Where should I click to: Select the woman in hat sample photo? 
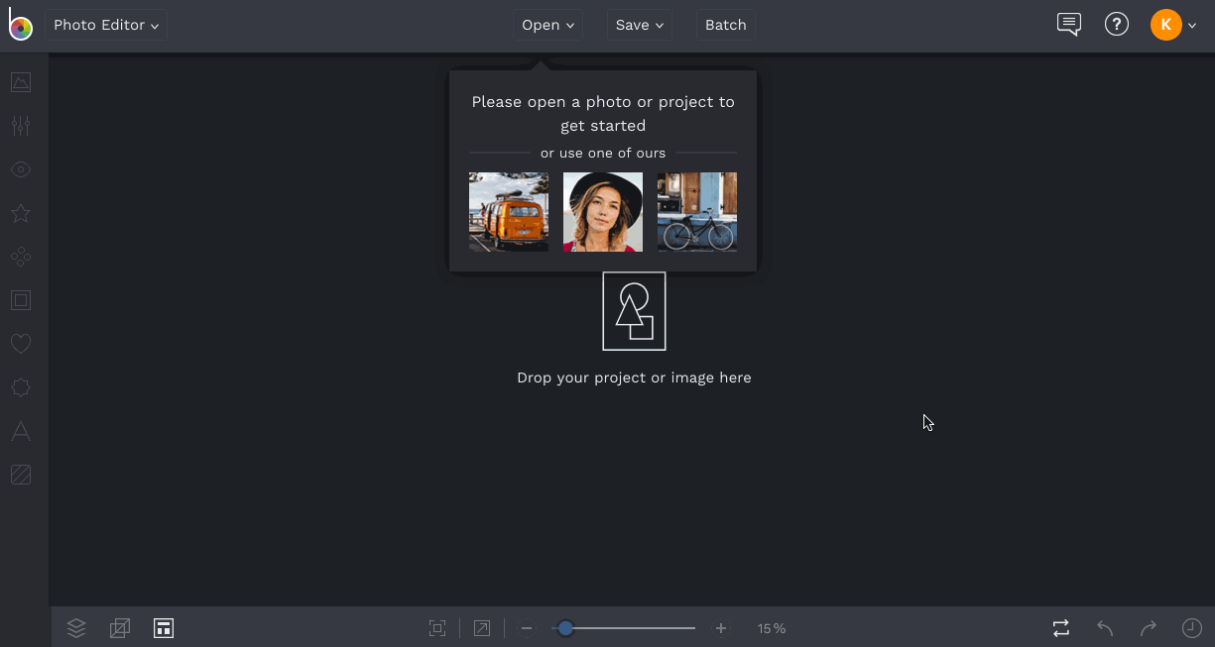[x=603, y=212]
